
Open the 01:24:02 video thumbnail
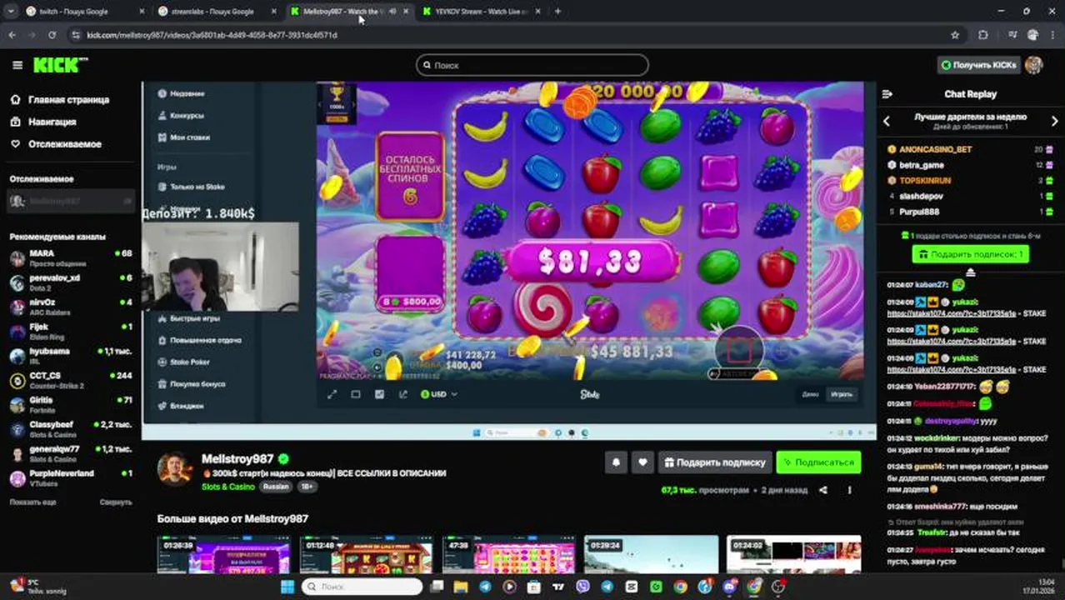tap(793, 554)
